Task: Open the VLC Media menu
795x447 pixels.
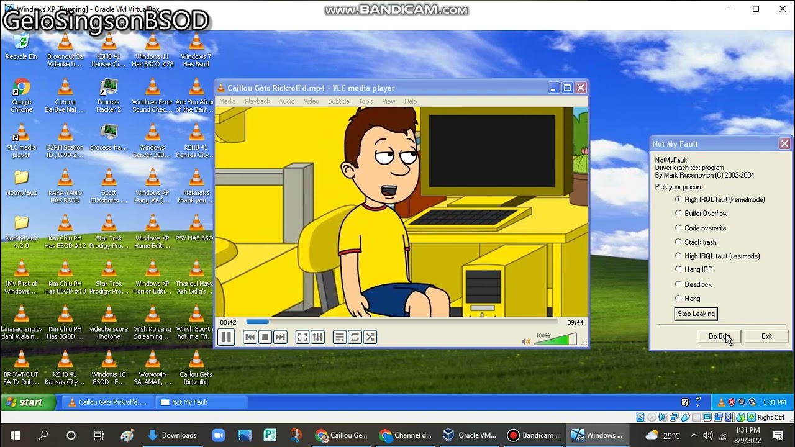Action: [x=227, y=101]
